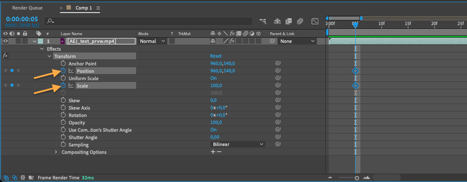Expand Compositing Options
Screen dimensions: 467x182
coord(56,152)
